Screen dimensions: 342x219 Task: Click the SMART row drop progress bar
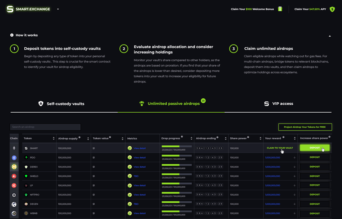[177, 146]
